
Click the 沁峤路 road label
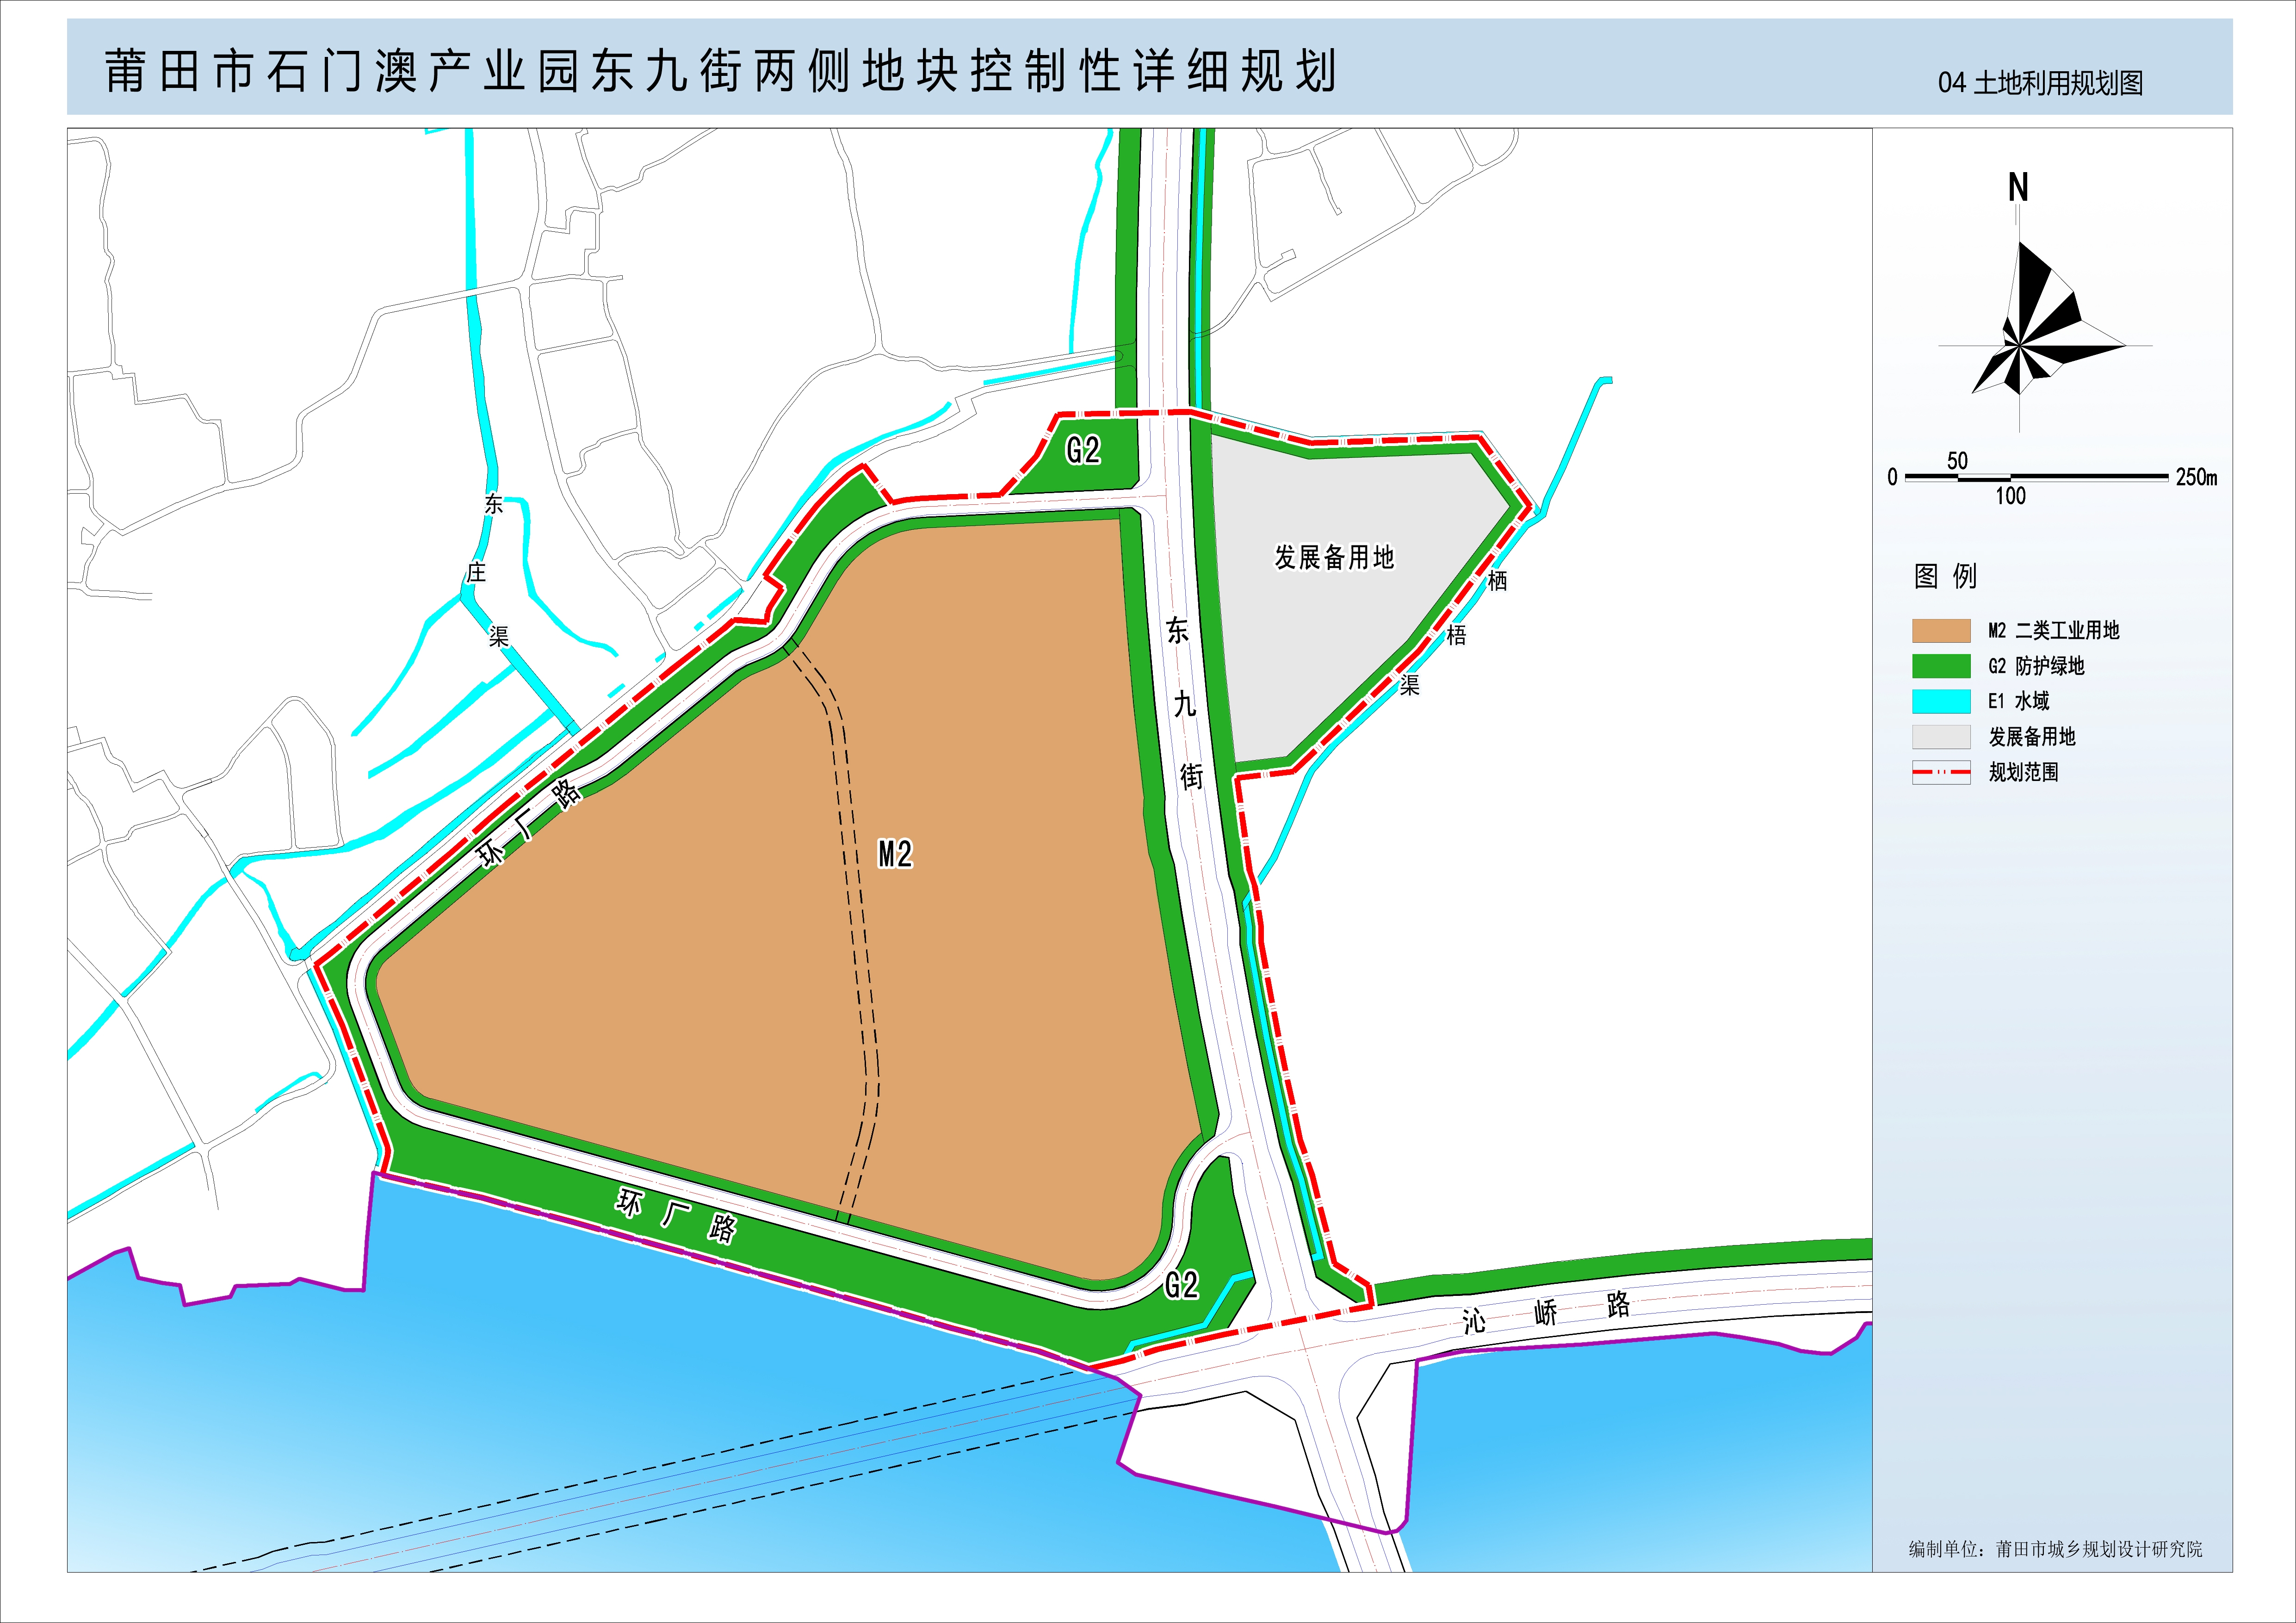point(1545,1313)
